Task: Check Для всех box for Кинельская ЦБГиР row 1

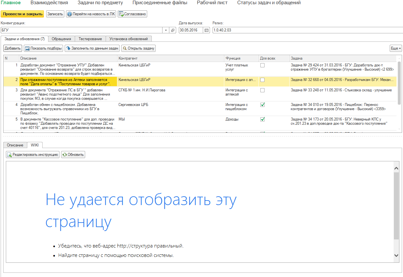Action: [x=262, y=65]
